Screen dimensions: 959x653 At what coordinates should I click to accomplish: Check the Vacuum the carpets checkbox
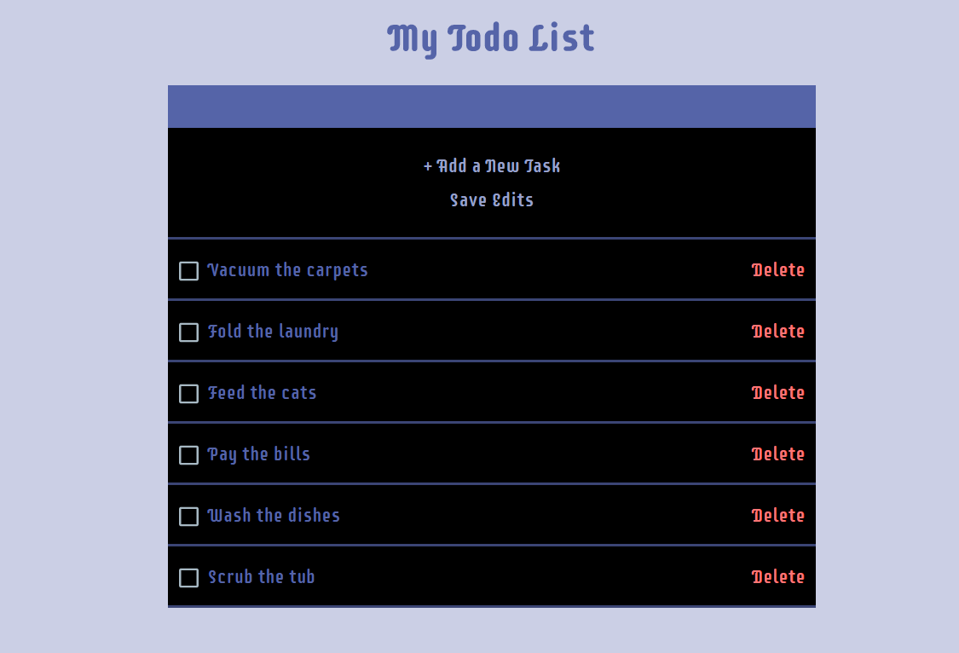click(x=188, y=271)
